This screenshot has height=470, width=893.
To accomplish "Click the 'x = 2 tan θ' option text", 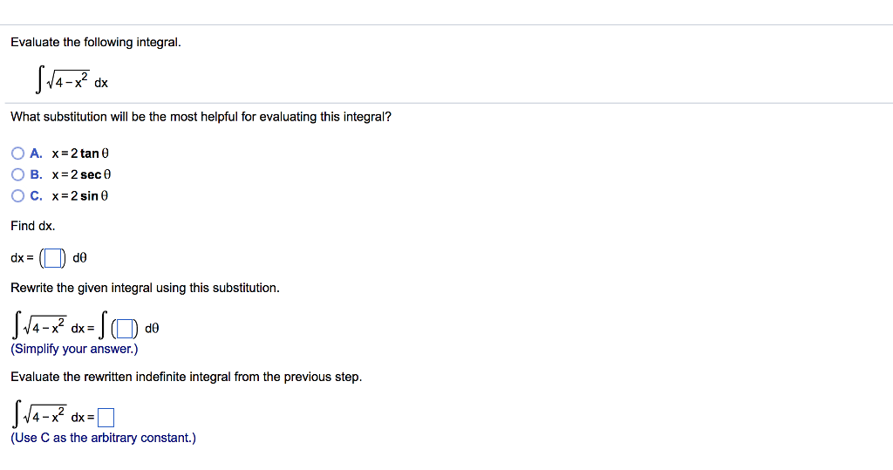I will 80,153.
